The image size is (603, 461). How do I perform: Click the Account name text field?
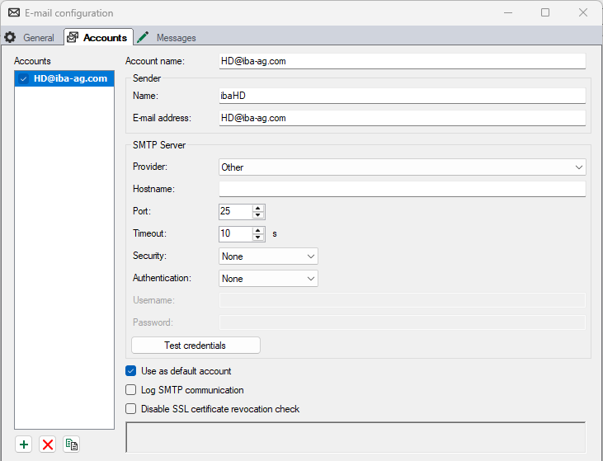click(x=402, y=61)
